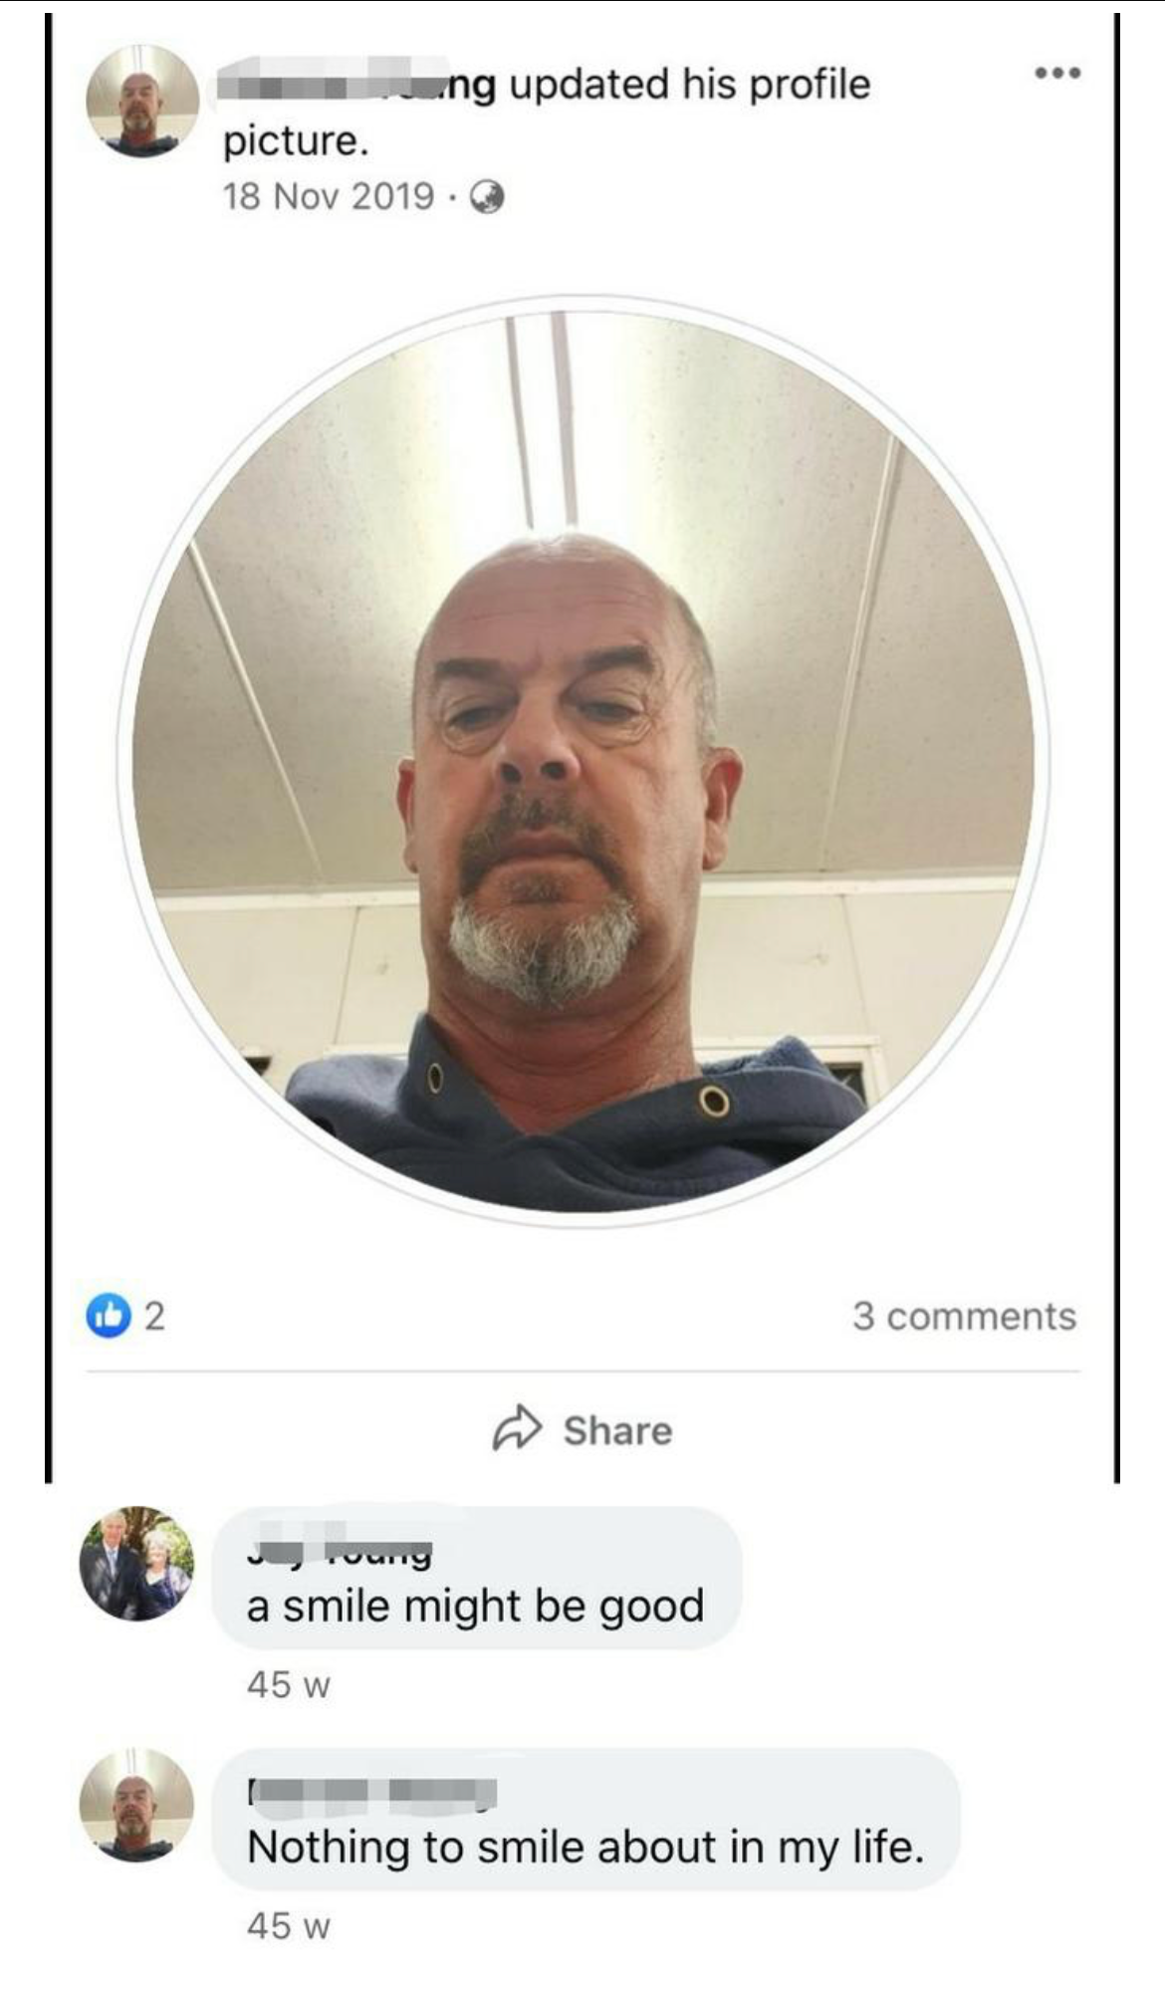Viewport: 1165px width, 1994px height.
Task: Open poster's small avatar beside post header
Action: click(142, 101)
